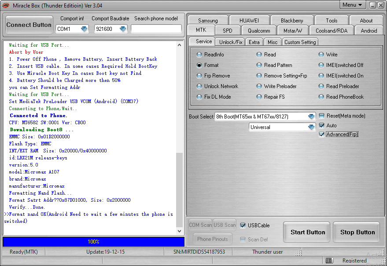Switch to the Qualcomm tab
Image resolution: width=387 pixels, height=266 pixels.
pos(259,31)
